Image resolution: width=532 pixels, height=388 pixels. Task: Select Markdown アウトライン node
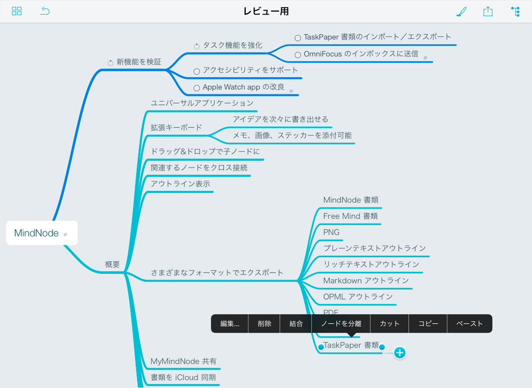click(x=366, y=281)
